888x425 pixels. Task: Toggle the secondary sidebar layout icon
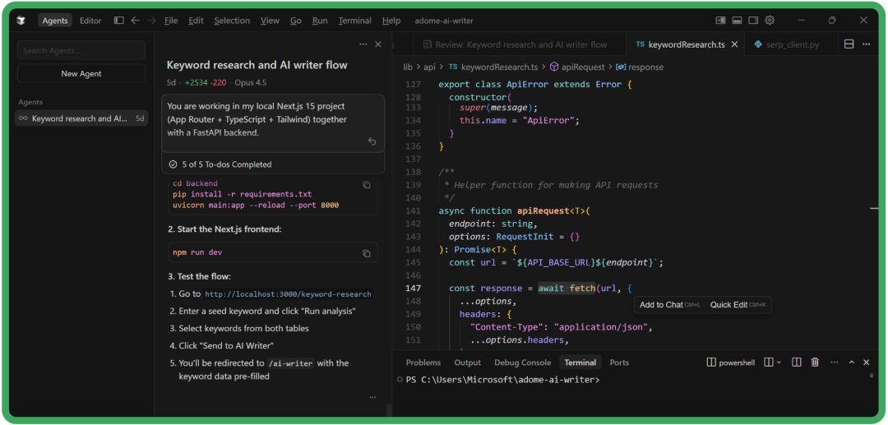click(x=753, y=21)
